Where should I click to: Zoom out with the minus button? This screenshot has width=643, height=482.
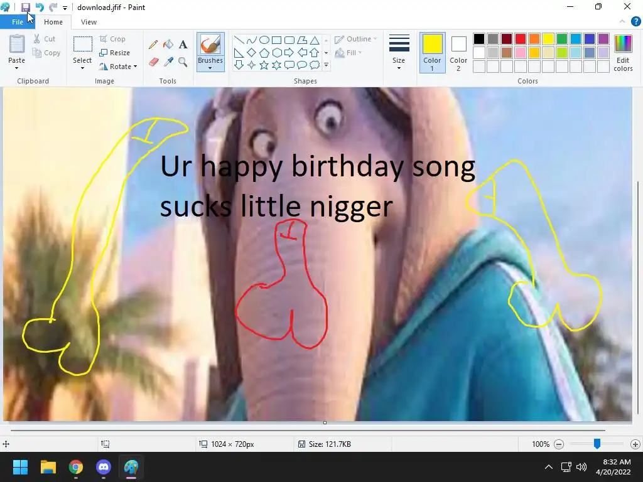click(559, 444)
